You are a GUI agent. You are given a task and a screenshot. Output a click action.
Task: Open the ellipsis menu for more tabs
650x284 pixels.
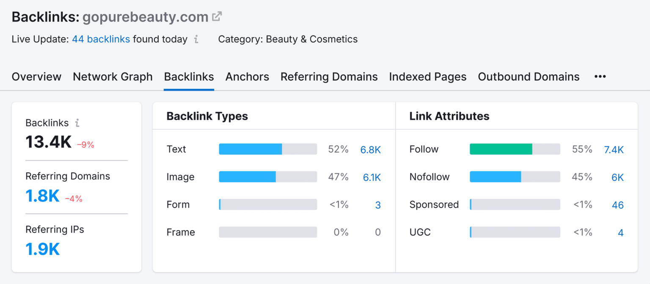[600, 77]
